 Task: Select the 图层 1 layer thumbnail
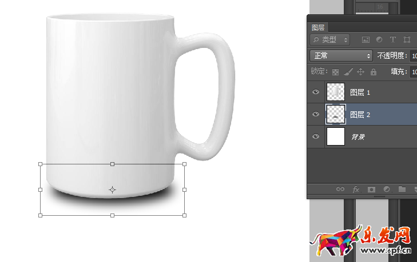[336, 92]
